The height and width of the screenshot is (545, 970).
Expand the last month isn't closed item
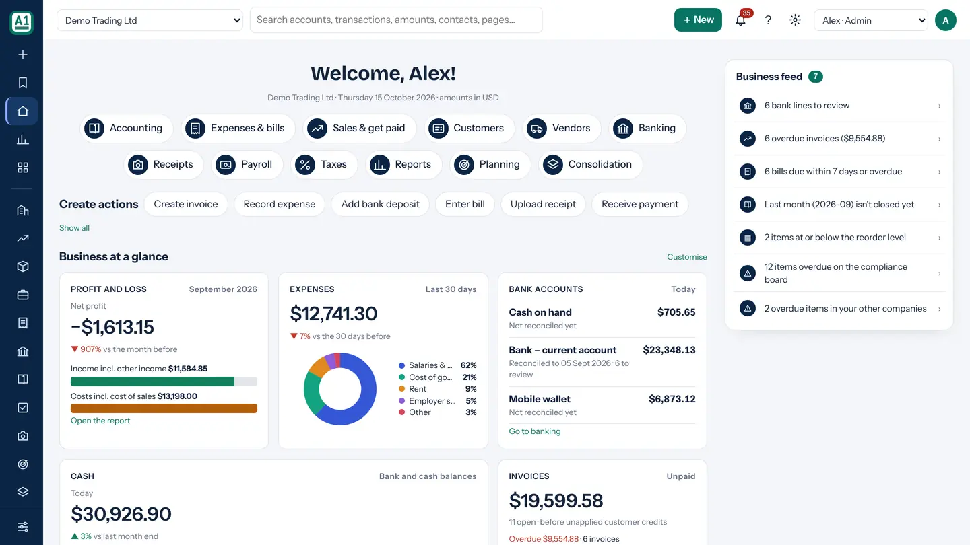tap(839, 205)
